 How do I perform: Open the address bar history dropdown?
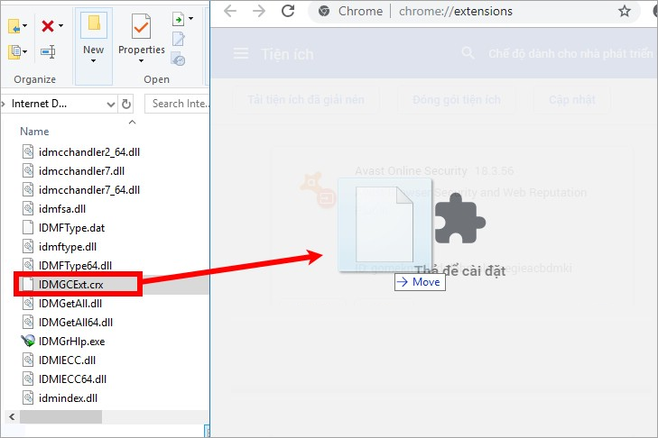111,104
